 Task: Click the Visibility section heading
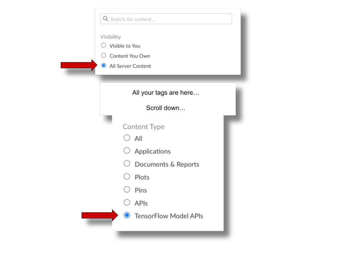coord(111,37)
